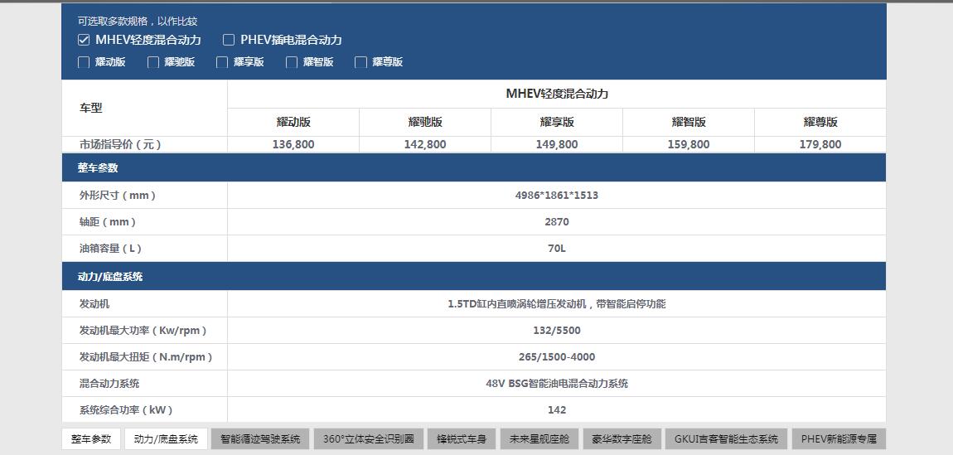The height and width of the screenshot is (455, 953).
Task: Click the 动力/底盘系统 section header
Action: pyautogui.click(x=473, y=277)
